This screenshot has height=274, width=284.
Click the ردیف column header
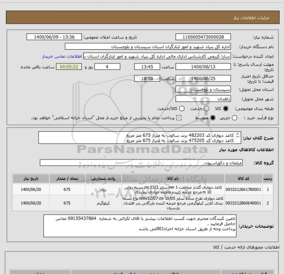tap(268, 179)
